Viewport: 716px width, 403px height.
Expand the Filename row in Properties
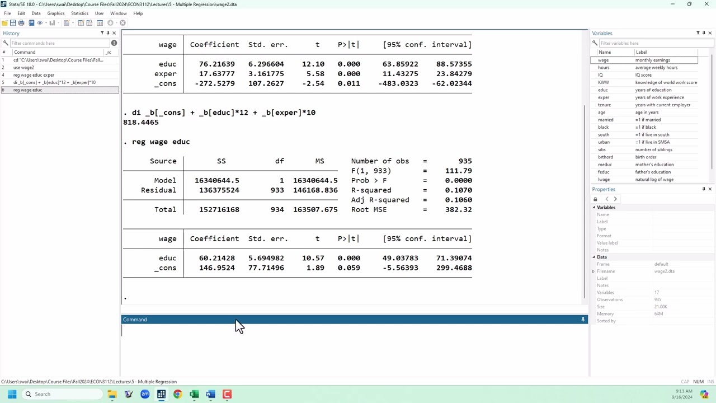(x=593, y=271)
